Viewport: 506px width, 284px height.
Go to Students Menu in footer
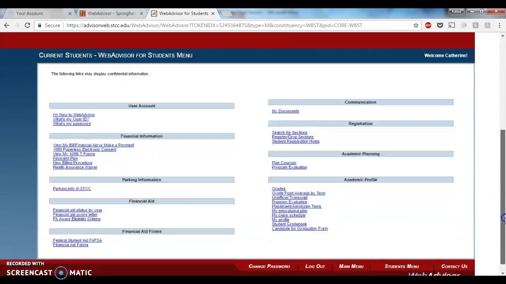[x=402, y=267]
